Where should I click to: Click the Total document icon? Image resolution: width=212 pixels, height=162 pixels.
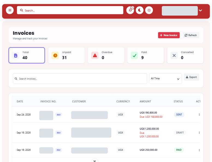(16, 56)
